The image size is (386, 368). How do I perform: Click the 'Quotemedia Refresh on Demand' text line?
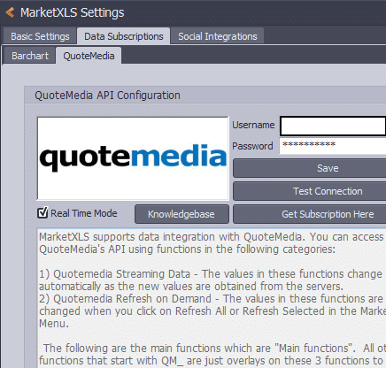[x=211, y=299]
